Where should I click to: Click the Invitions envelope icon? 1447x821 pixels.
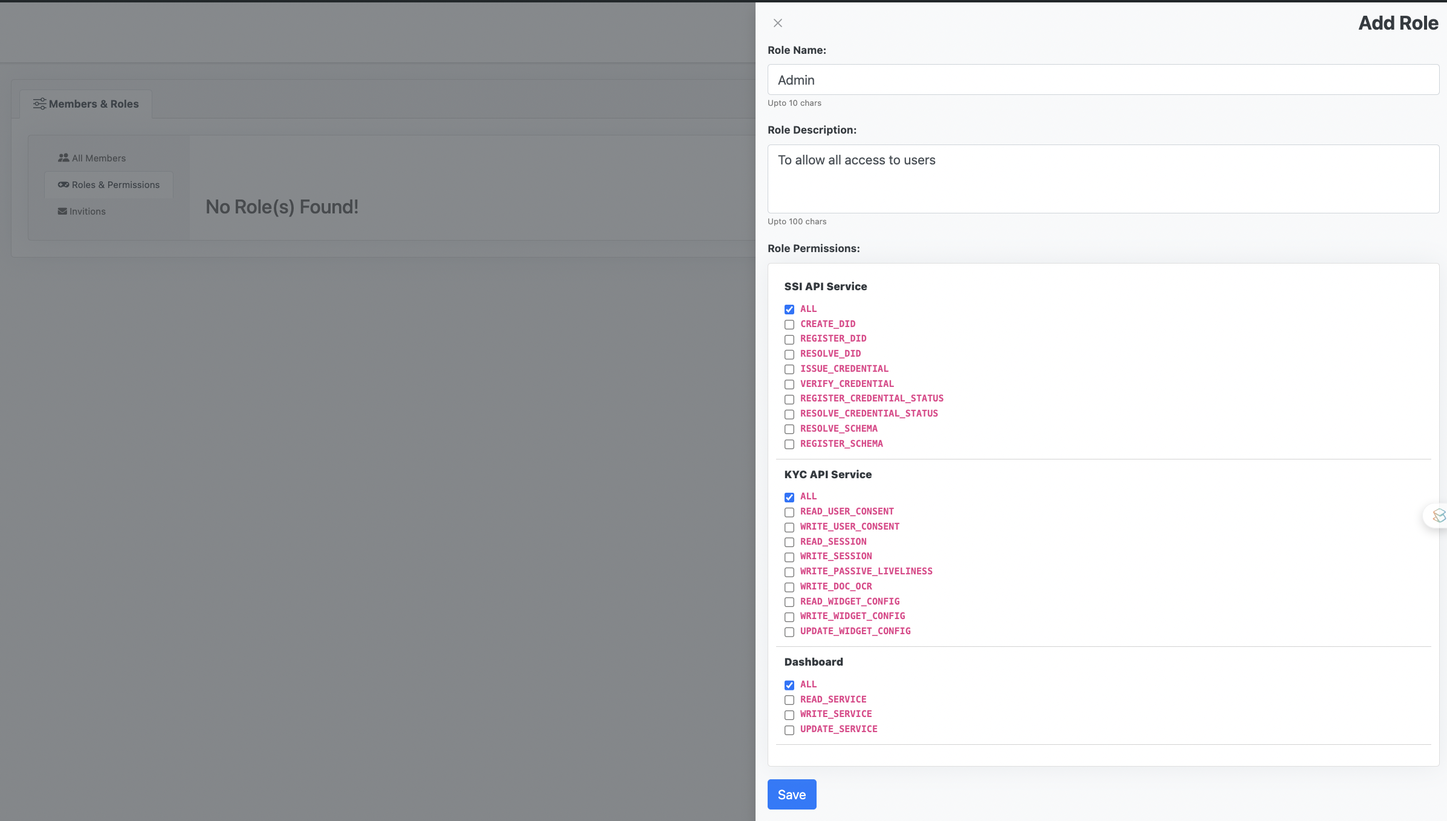point(62,212)
